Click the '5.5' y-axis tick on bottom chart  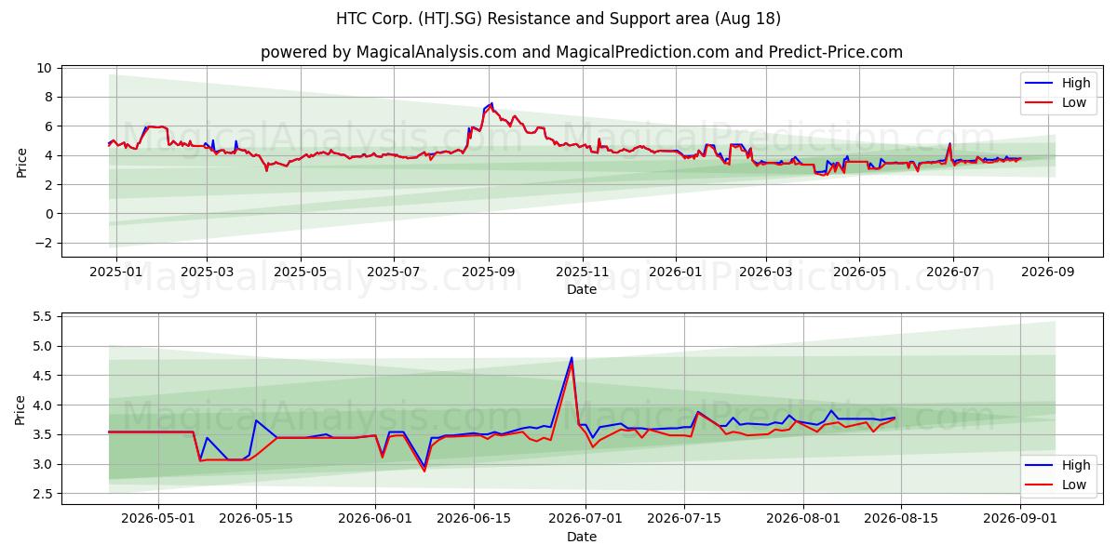tap(42, 317)
